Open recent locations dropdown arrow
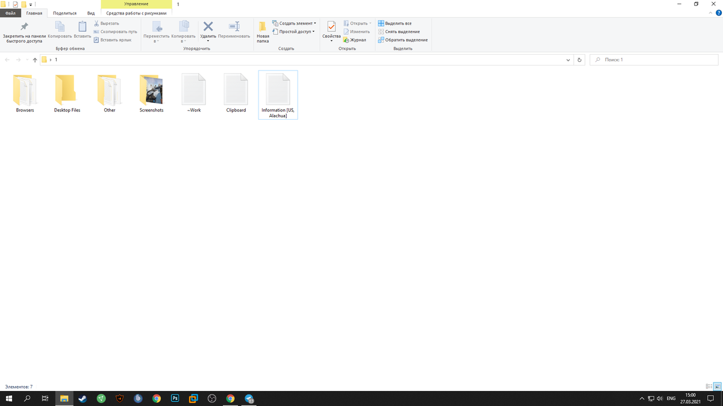Screen dimensions: 723x406 click(27, 60)
